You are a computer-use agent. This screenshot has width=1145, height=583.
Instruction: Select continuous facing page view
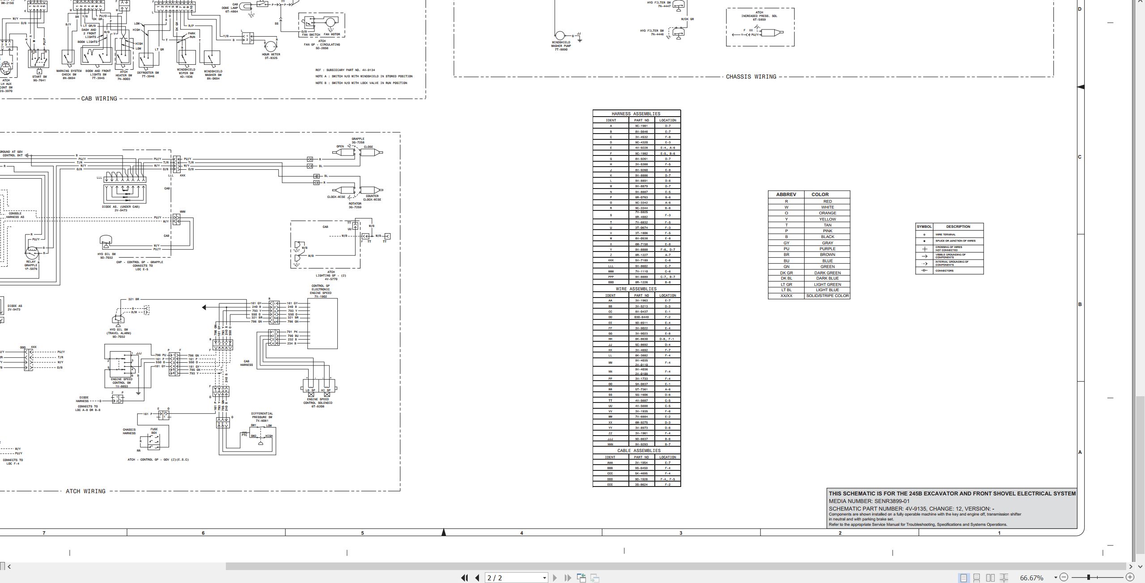tap(1004, 578)
